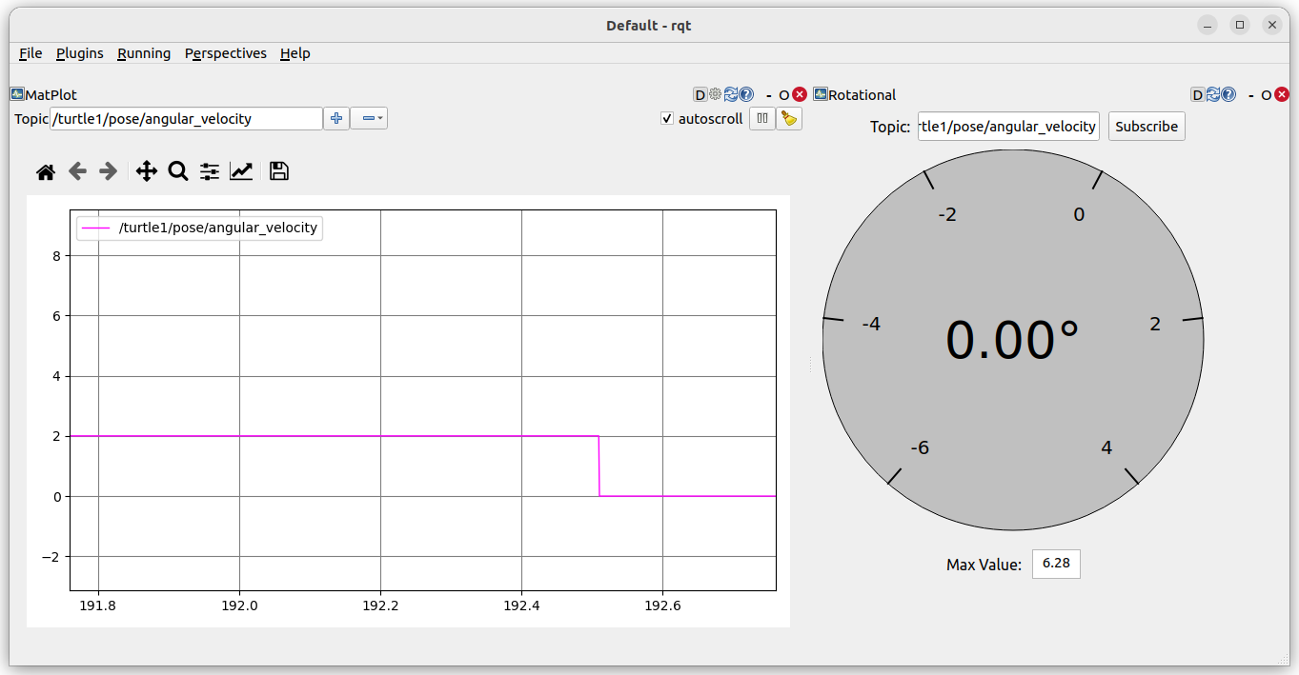Click the 192.6 x-axis tick label
This screenshot has width=1299, height=675.
click(x=662, y=606)
